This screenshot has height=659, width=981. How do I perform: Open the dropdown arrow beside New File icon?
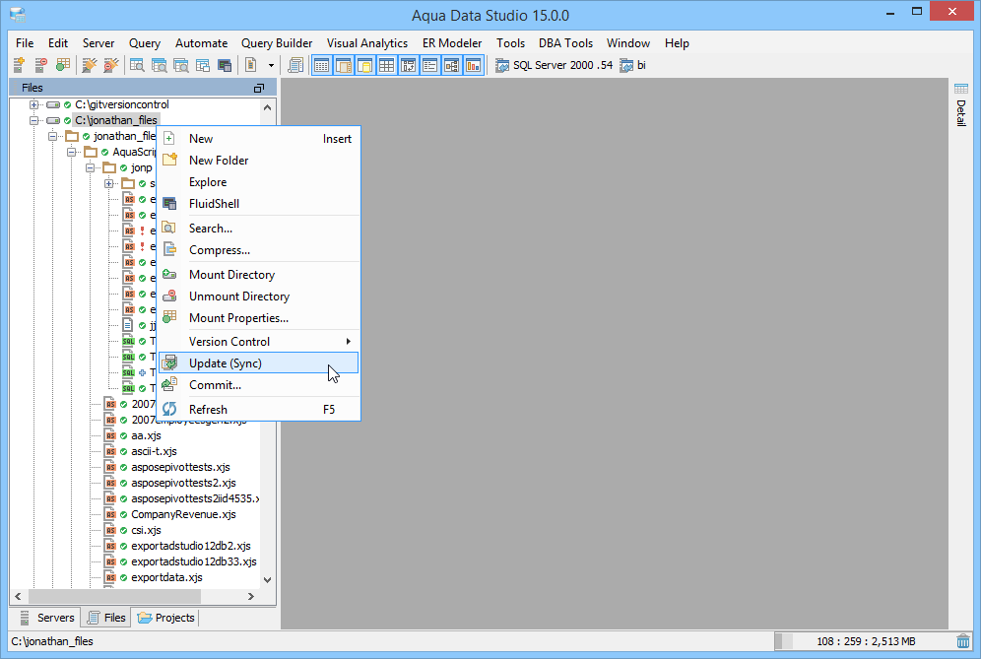[x=271, y=65]
